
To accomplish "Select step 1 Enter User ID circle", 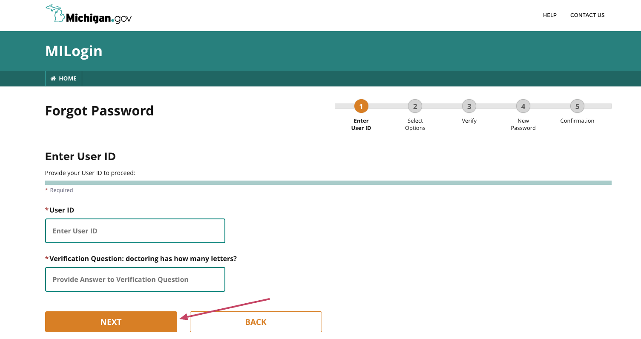I will click(x=361, y=106).
